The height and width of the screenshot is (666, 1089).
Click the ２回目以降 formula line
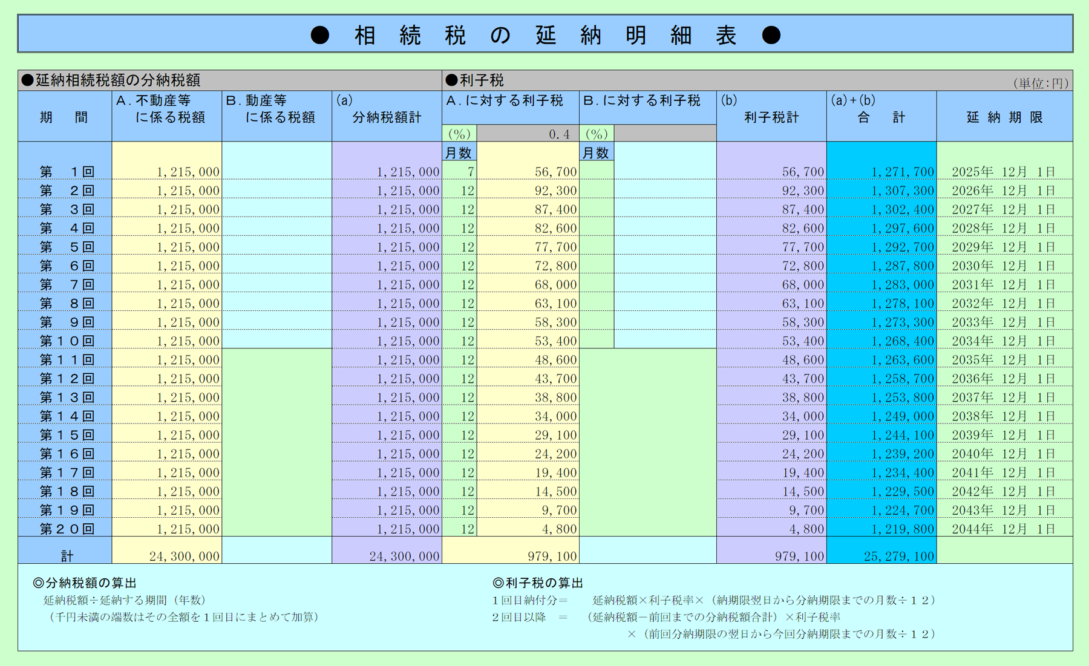pyautogui.click(x=666, y=617)
